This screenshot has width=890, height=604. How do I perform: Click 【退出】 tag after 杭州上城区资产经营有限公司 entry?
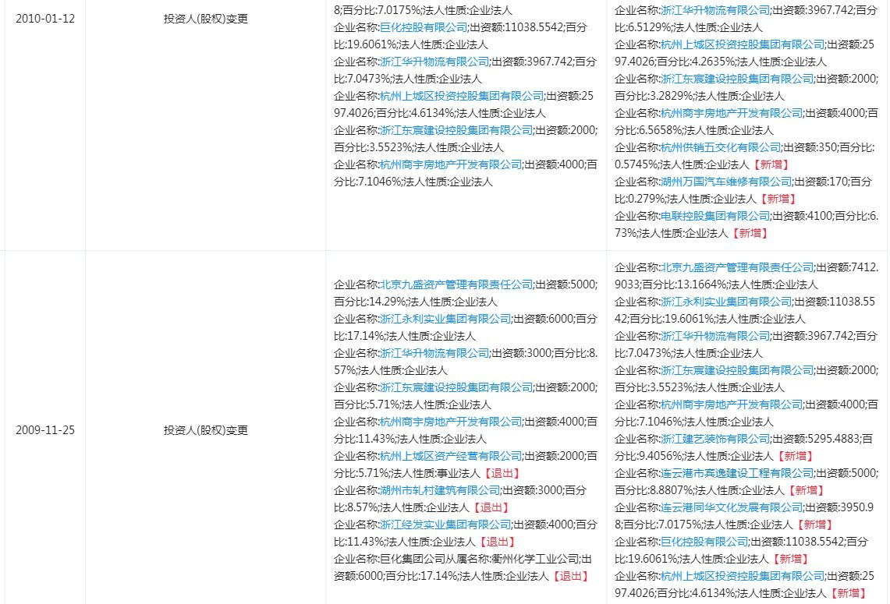(x=502, y=474)
